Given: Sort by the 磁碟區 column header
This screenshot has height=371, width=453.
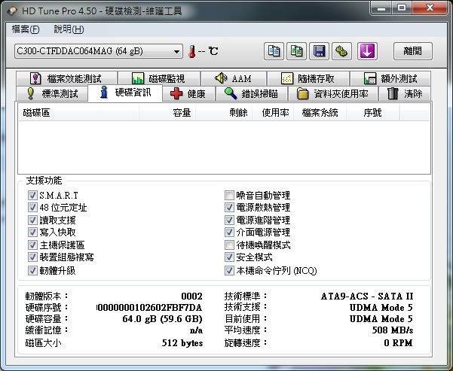Looking at the screenshot, I should click(x=78, y=113).
